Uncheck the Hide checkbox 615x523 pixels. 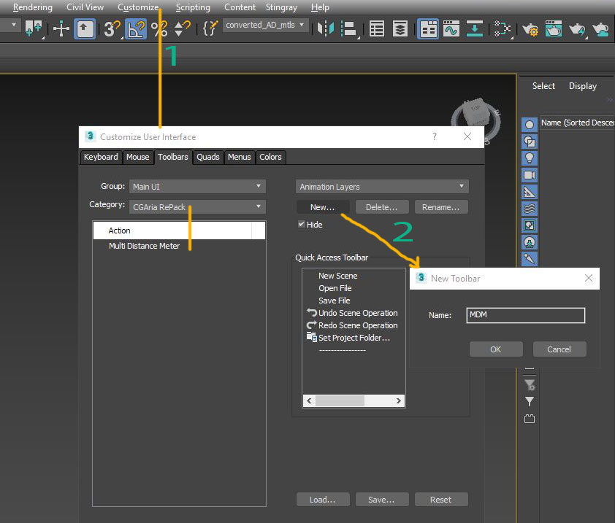(x=302, y=225)
